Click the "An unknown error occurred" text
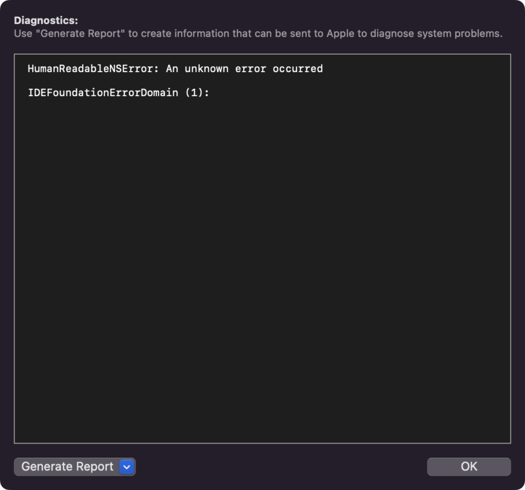The image size is (525, 490). tap(244, 69)
